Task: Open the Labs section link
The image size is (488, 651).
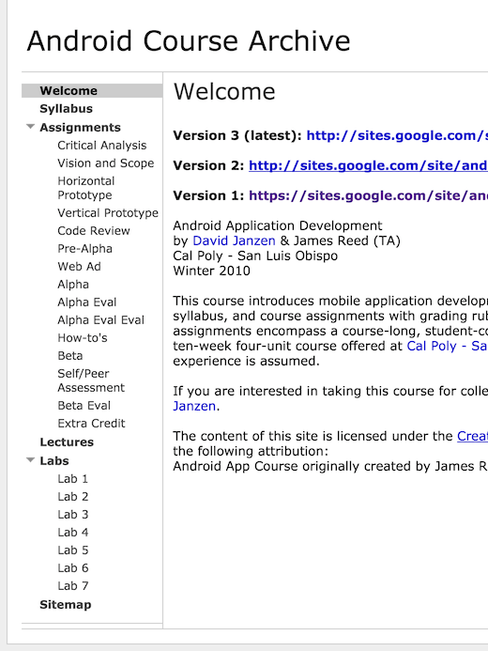Action: tap(53, 461)
